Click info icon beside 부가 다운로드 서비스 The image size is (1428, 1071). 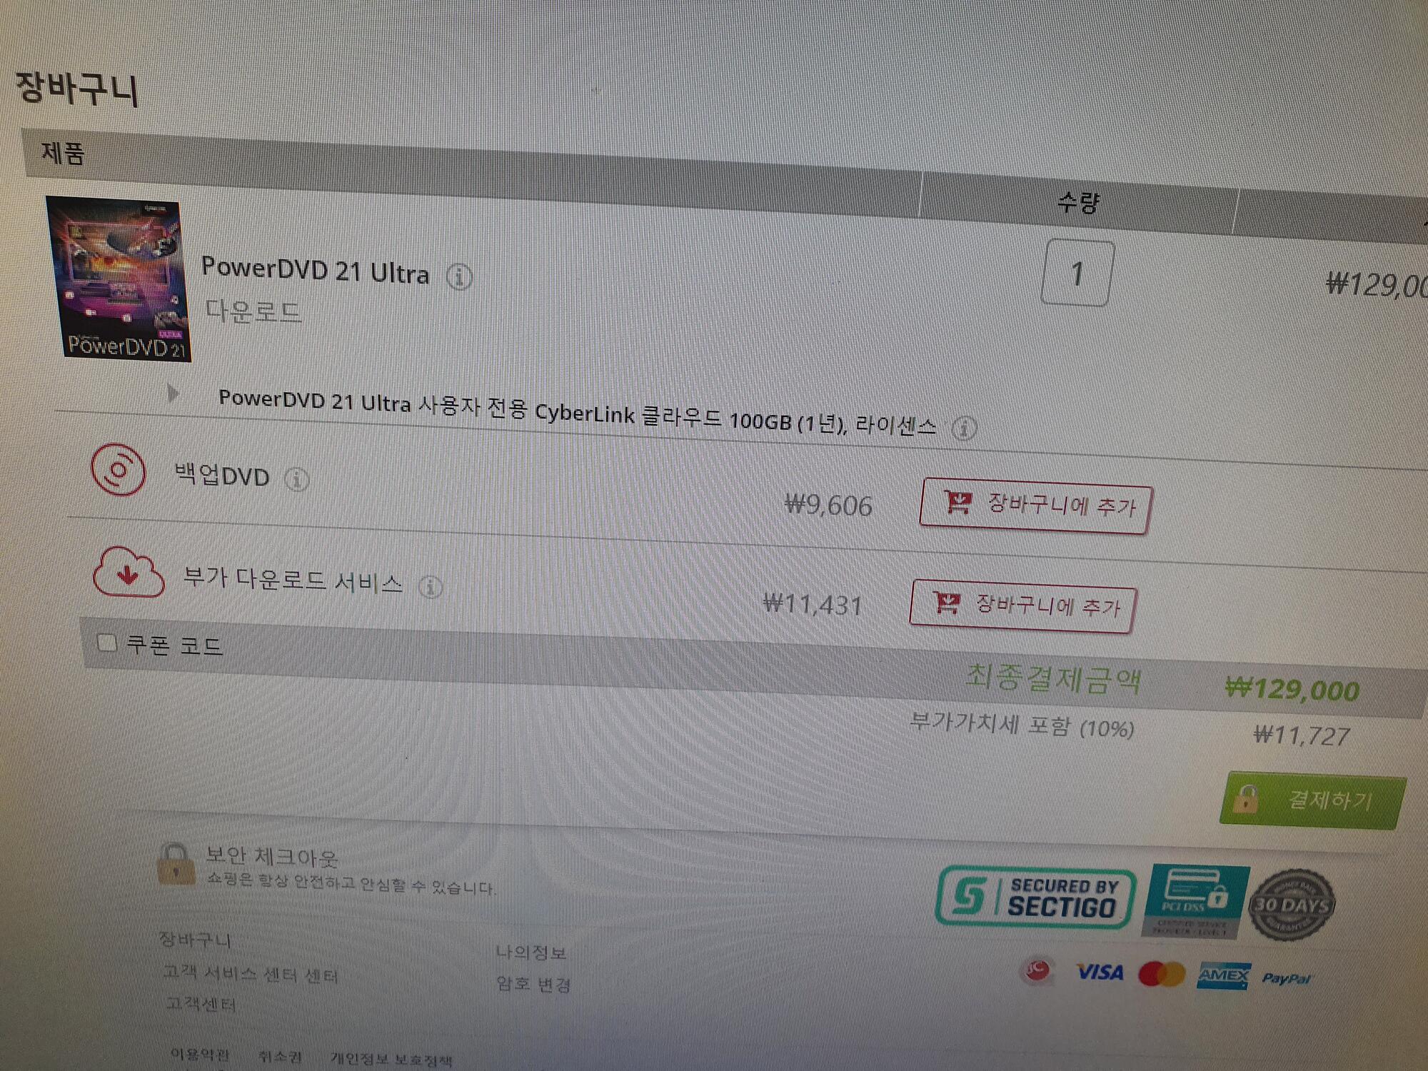click(x=431, y=588)
